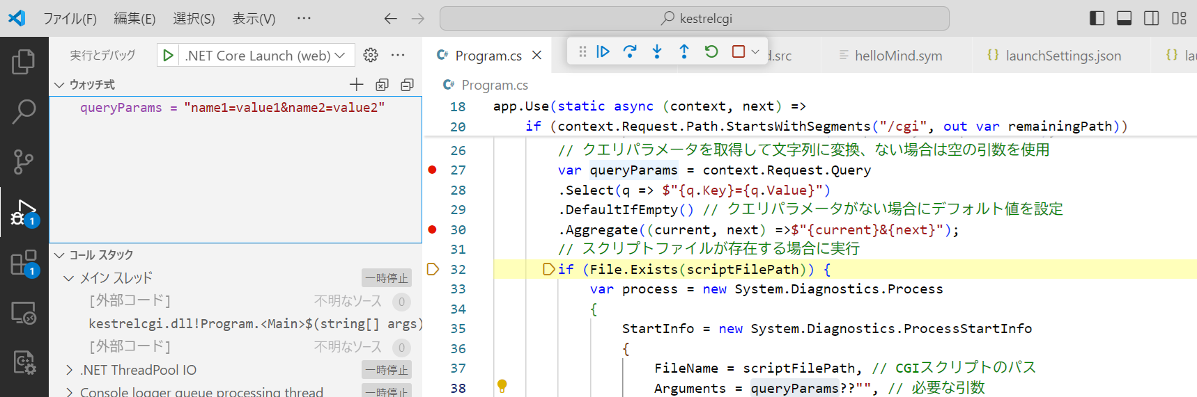The height and width of the screenshot is (397, 1197).
Task: Open the Extensions view
Action: 24,263
